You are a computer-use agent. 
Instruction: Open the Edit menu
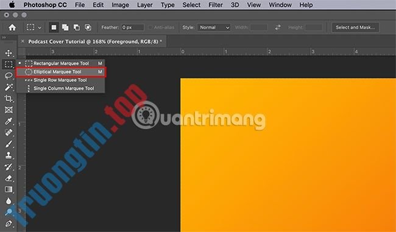pos(98,5)
